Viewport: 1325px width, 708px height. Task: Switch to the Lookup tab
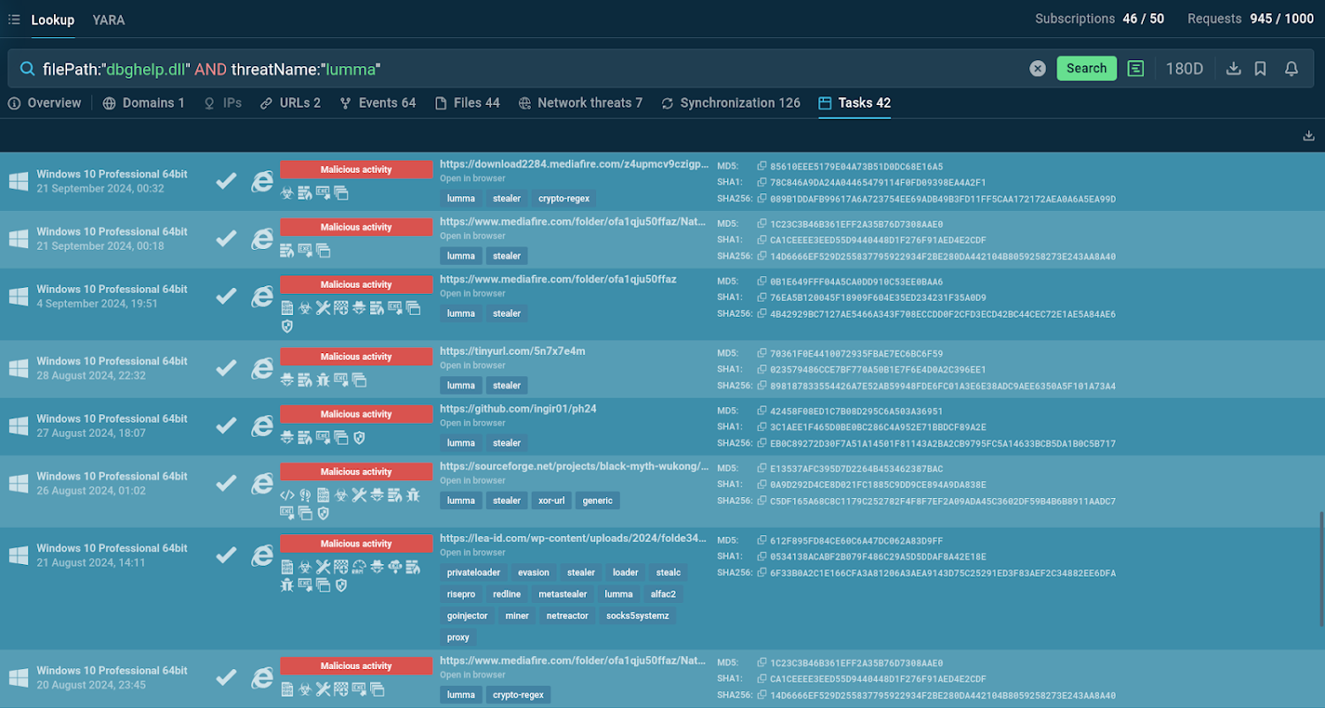click(x=53, y=19)
